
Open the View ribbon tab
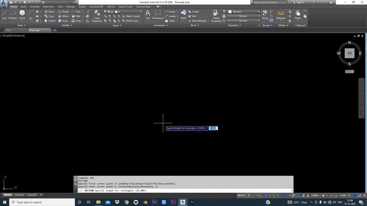tap(60, 7)
